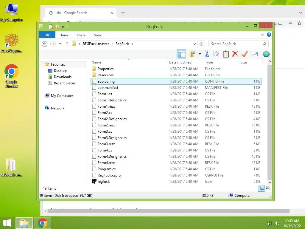The height and width of the screenshot is (229, 305).
Task: Open the Windows Start button
Action: pyautogui.click(x=7, y=223)
